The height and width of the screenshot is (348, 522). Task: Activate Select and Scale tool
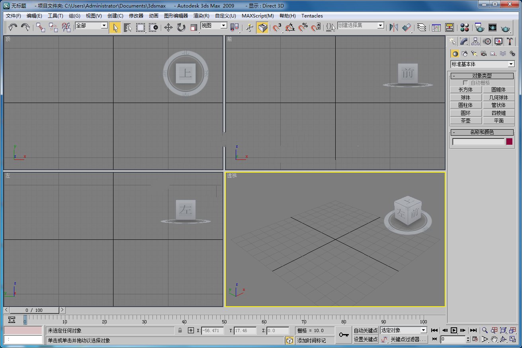point(194,27)
